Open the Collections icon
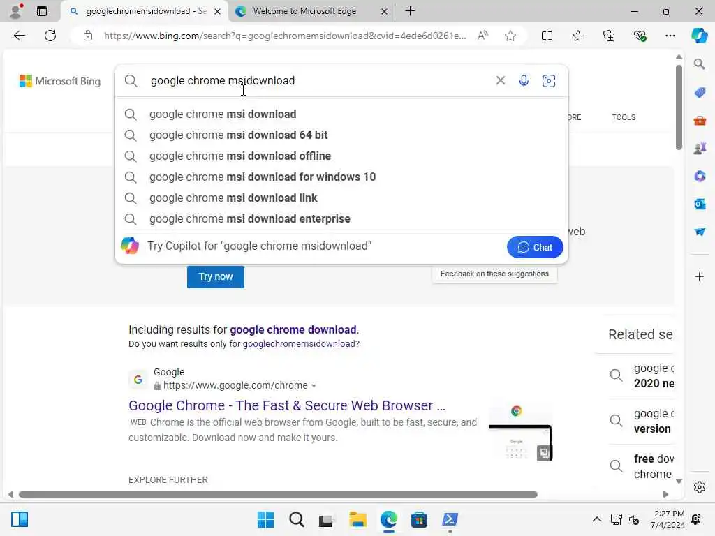The image size is (715, 536). (x=609, y=36)
